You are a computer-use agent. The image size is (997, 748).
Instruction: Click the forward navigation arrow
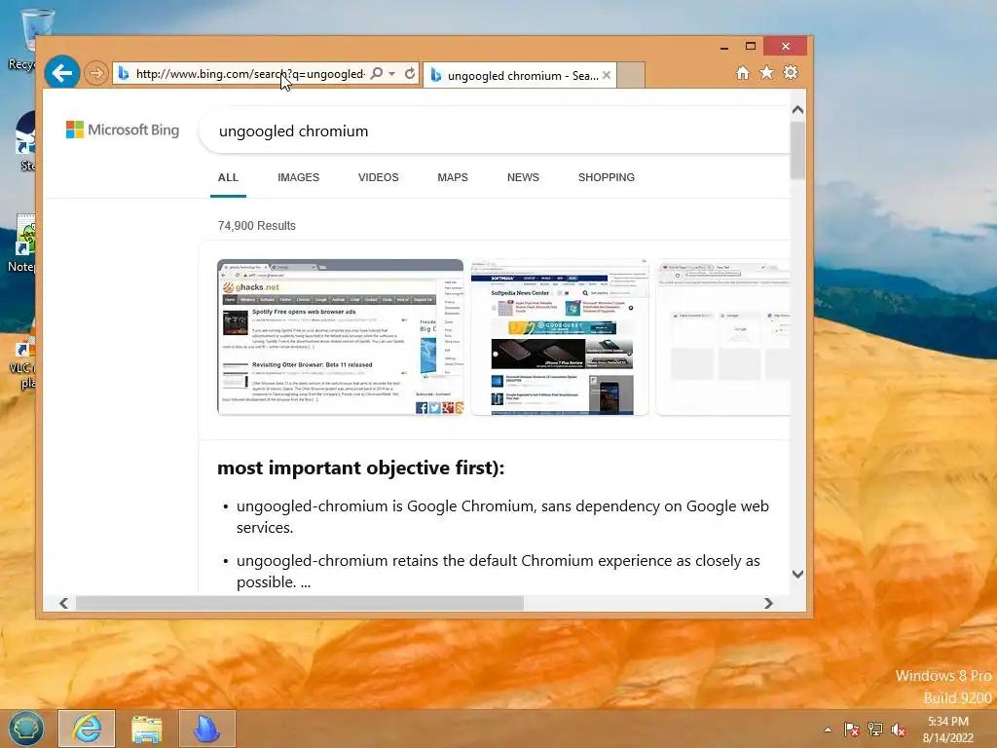(96, 73)
